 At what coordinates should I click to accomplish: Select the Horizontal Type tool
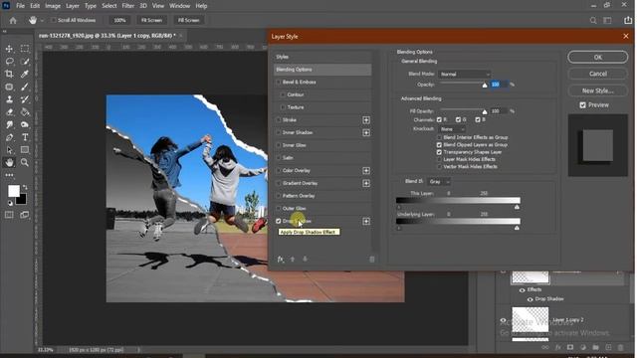(x=25, y=137)
